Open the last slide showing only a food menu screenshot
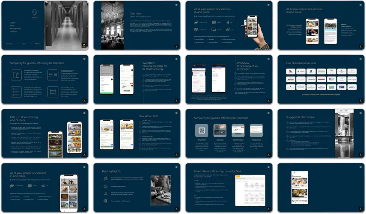366x214 pixels. [321, 187]
